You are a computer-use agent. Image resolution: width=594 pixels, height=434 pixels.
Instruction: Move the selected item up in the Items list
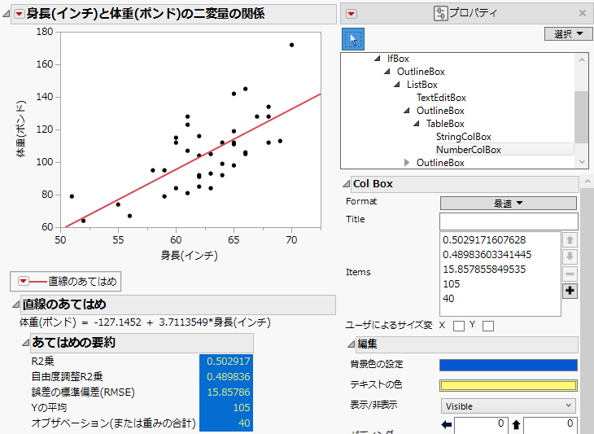point(570,240)
